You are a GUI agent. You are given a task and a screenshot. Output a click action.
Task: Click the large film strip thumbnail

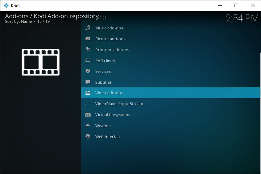pyautogui.click(x=41, y=62)
